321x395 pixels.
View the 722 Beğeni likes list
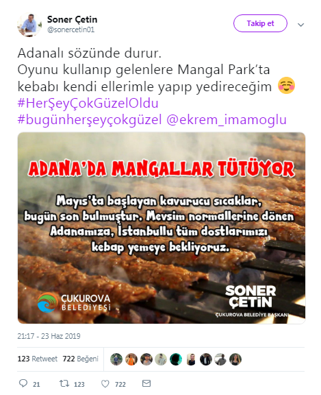[x=81, y=359]
